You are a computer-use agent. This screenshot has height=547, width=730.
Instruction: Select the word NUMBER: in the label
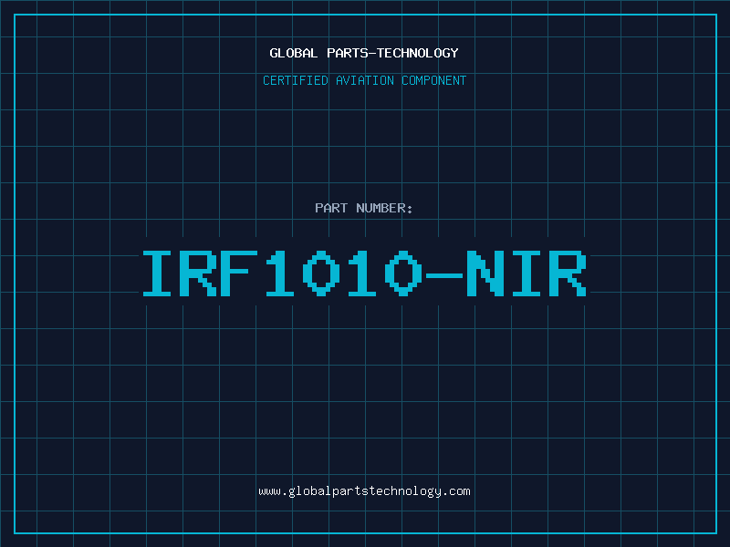point(384,208)
